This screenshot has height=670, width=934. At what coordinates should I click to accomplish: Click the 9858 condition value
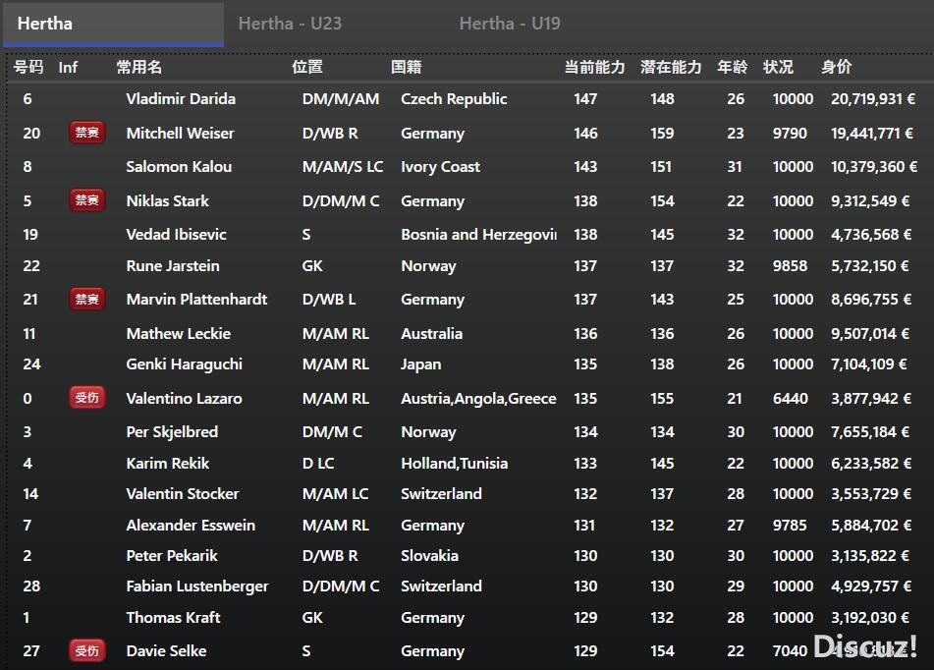[790, 266]
